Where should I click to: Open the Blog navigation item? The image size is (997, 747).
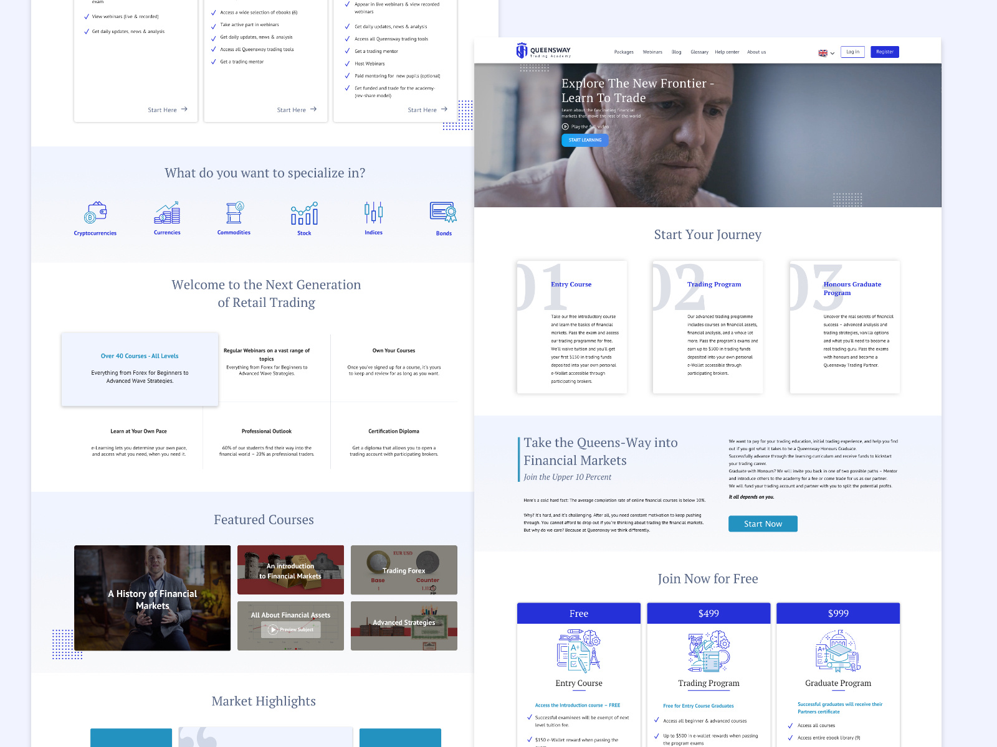(x=677, y=52)
